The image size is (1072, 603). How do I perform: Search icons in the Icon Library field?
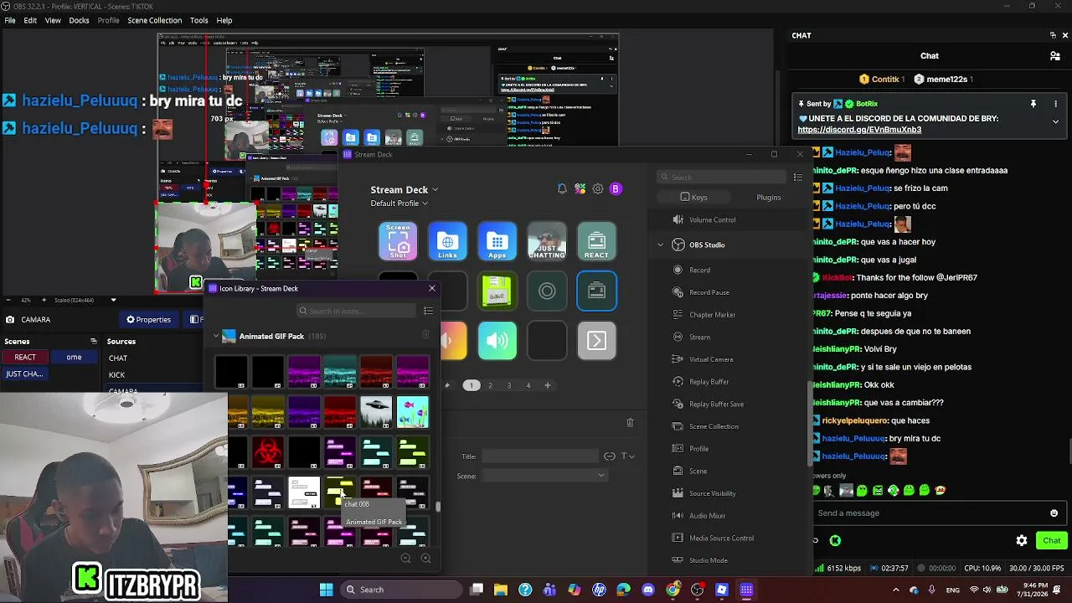coord(357,311)
